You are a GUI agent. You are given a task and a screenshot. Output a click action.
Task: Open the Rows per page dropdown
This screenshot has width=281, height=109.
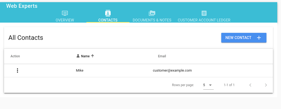tap(208, 85)
